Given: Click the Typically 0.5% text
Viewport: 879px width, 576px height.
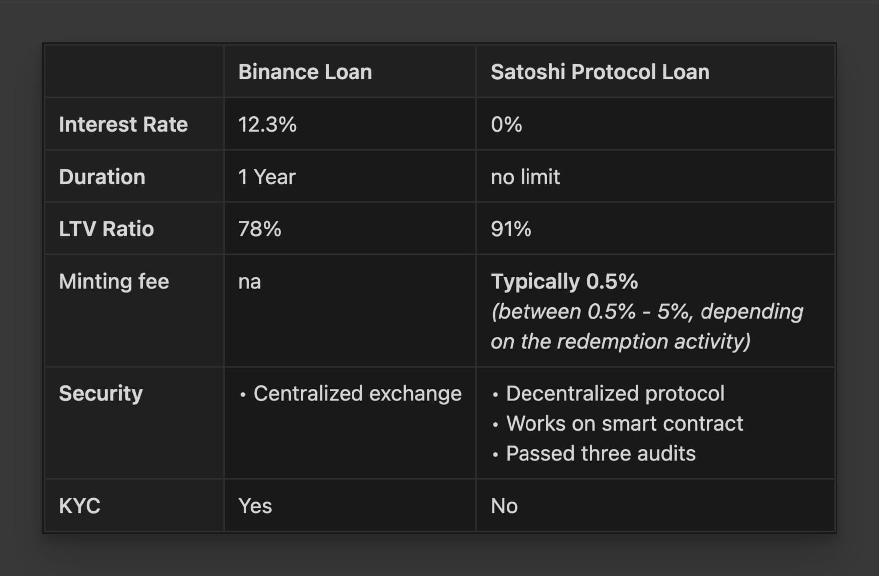Looking at the screenshot, I should [x=564, y=281].
